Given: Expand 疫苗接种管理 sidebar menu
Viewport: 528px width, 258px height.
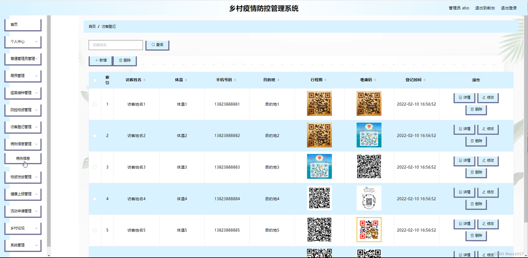Looking at the screenshot, I should click(x=23, y=93).
